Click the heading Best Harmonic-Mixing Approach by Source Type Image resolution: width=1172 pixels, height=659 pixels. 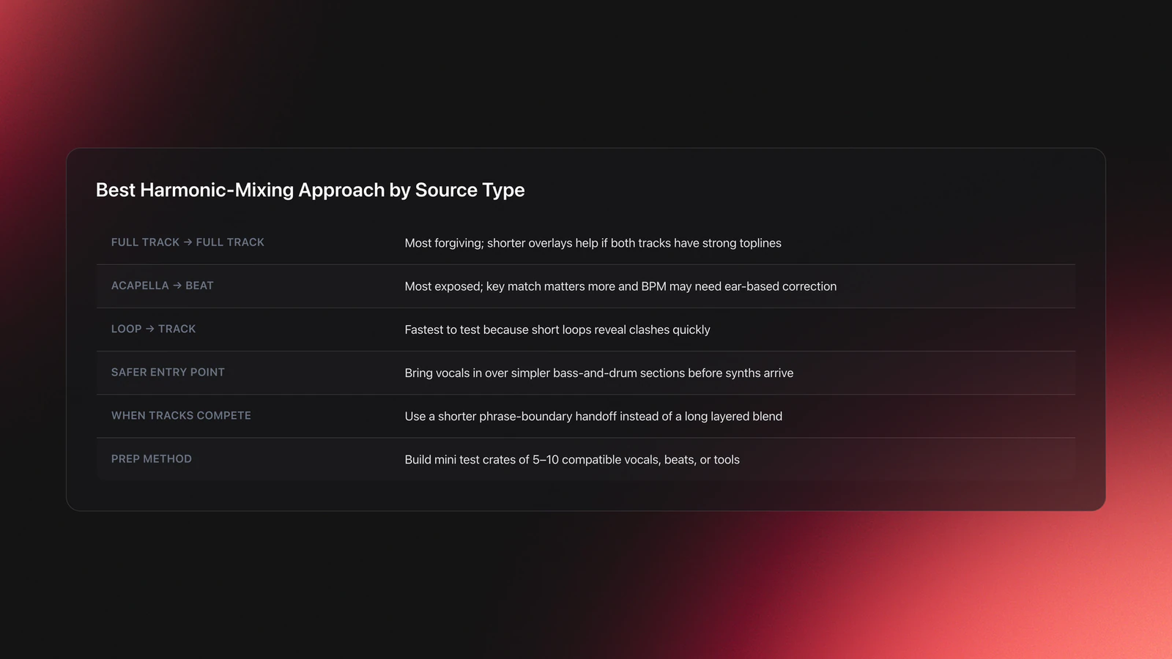pyautogui.click(x=310, y=190)
